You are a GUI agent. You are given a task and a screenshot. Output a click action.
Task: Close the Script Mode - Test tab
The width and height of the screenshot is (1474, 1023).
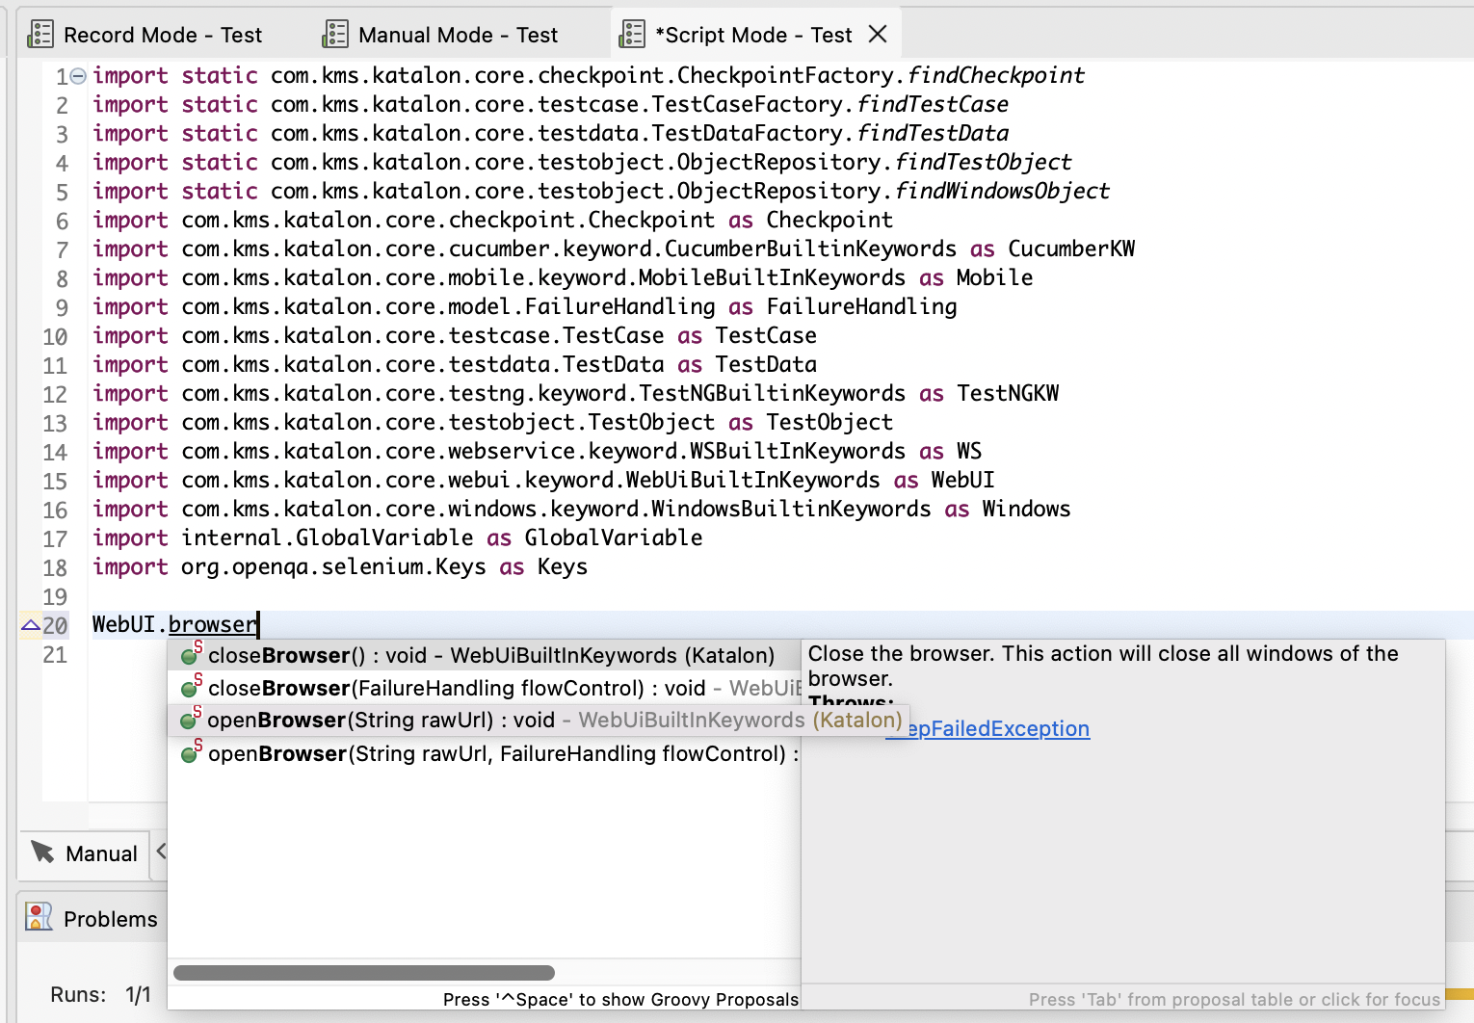click(x=878, y=34)
